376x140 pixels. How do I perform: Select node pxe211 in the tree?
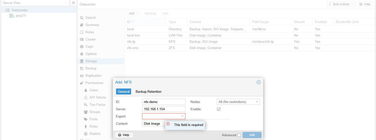pyautogui.click(x=21, y=16)
